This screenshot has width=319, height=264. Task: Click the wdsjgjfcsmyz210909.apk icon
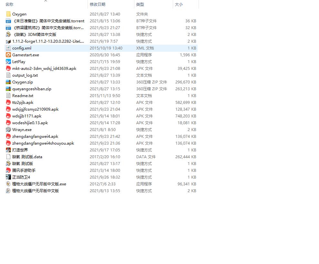pos(8,109)
